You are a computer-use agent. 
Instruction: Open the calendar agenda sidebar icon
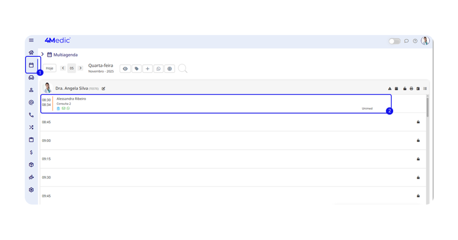31,65
